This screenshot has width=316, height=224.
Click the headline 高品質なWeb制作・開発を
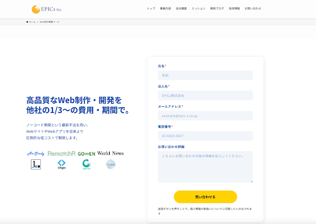pyautogui.click(x=74, y=101)
